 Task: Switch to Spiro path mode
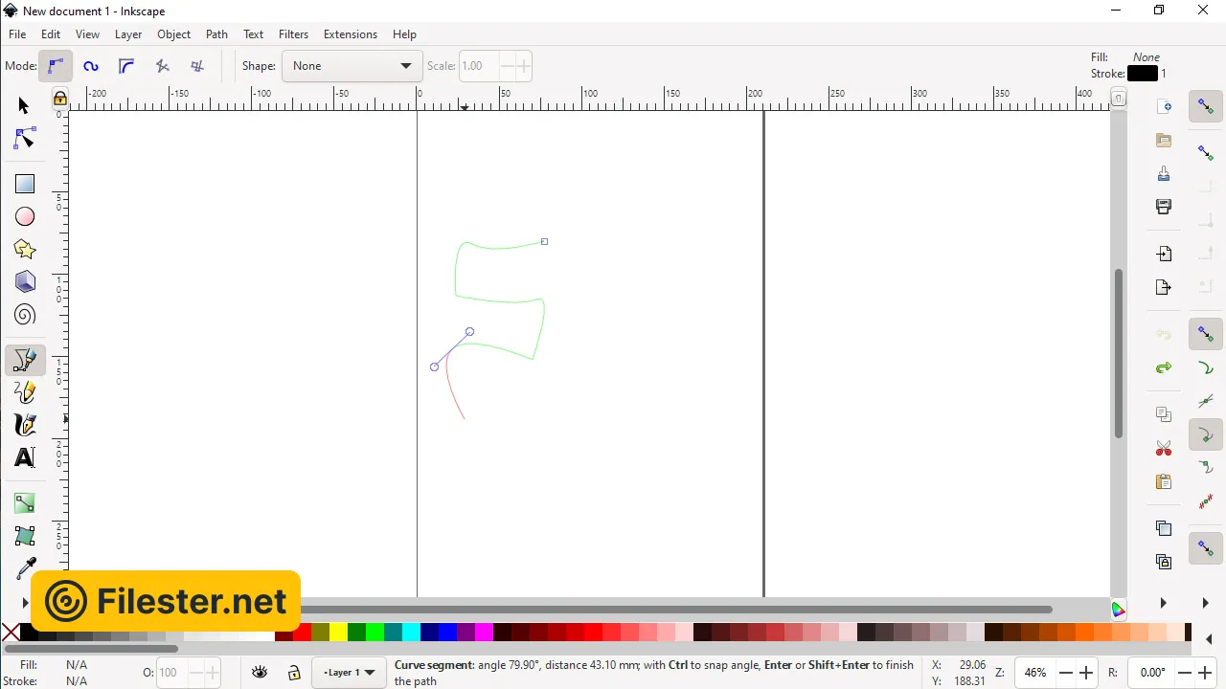(91, 66)
